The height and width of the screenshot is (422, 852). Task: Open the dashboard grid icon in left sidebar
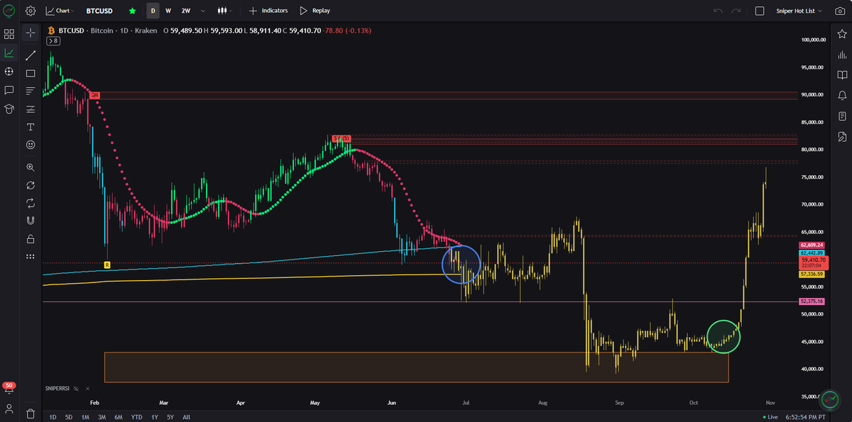coord(9,34)
